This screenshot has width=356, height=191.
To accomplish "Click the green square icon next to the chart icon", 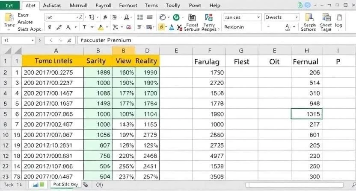I will click(x=42, y=185).
